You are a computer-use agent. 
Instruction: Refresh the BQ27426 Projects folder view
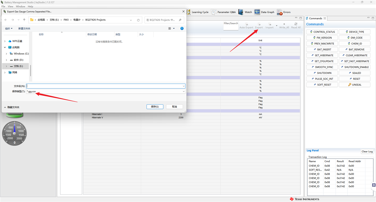[138, 20]
